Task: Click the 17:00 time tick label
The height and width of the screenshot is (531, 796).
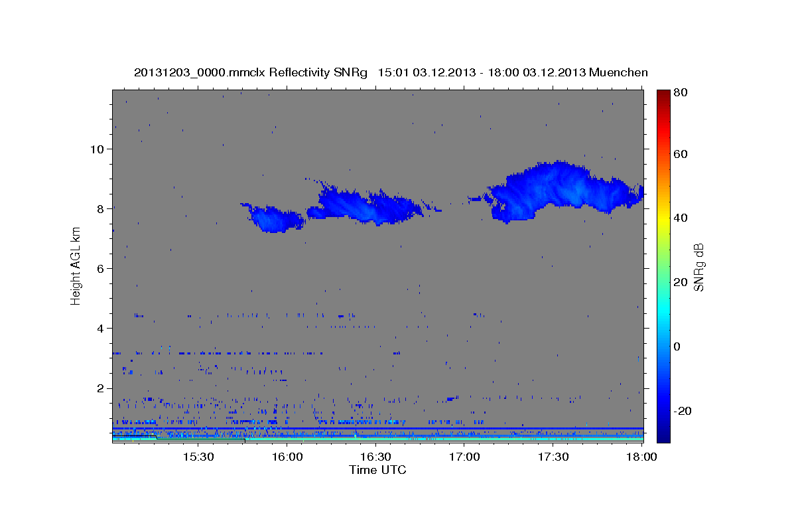Action: 464,457
